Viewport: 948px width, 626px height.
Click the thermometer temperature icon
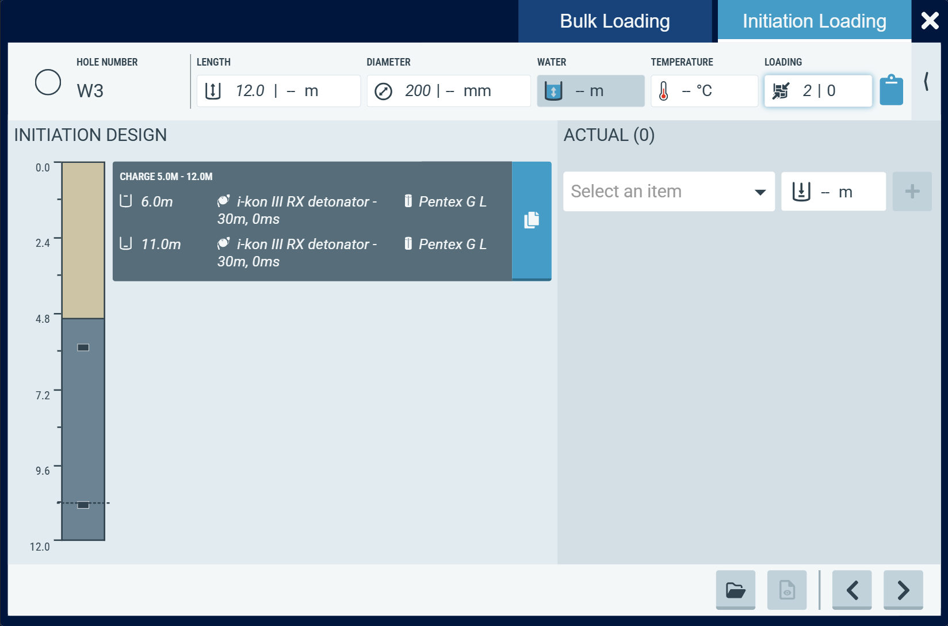click(x=664, y=91)
